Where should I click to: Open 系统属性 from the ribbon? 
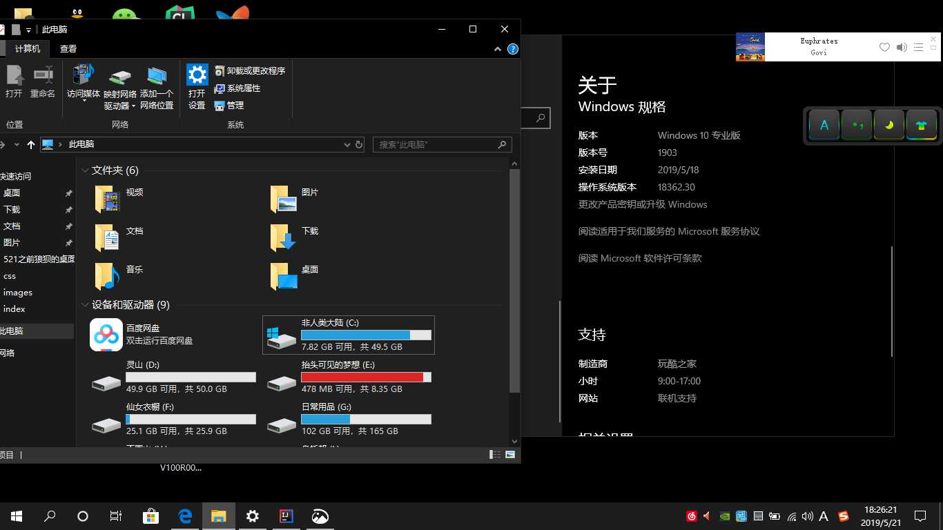coord(237,88)
